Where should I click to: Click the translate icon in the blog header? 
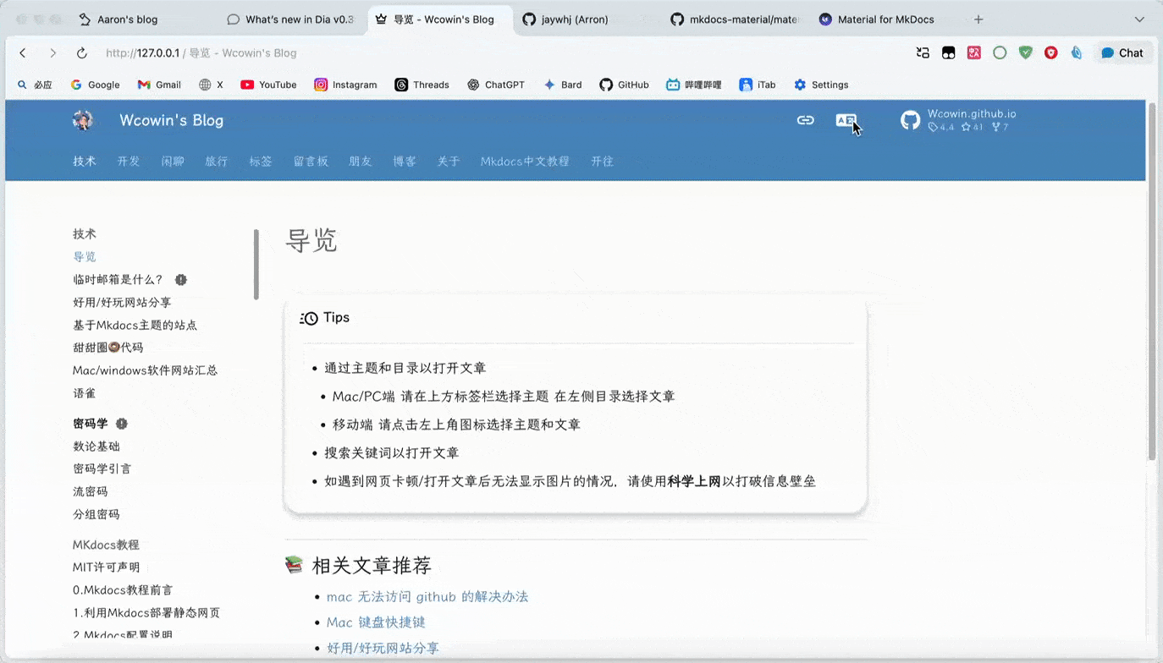[x=846, y=120]
